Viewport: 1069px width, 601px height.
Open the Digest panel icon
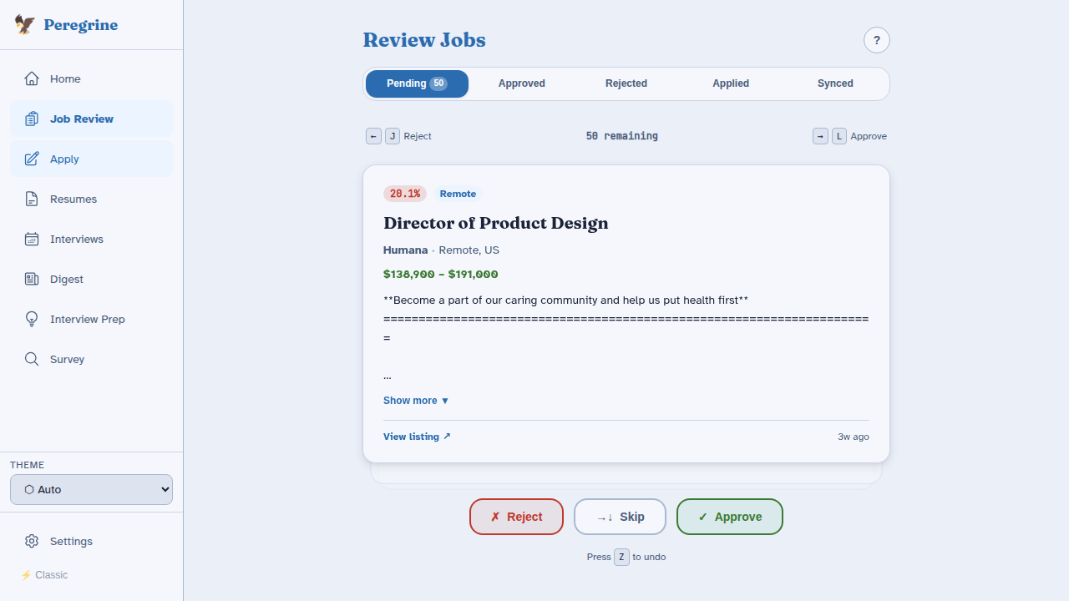tap(32, 279)
